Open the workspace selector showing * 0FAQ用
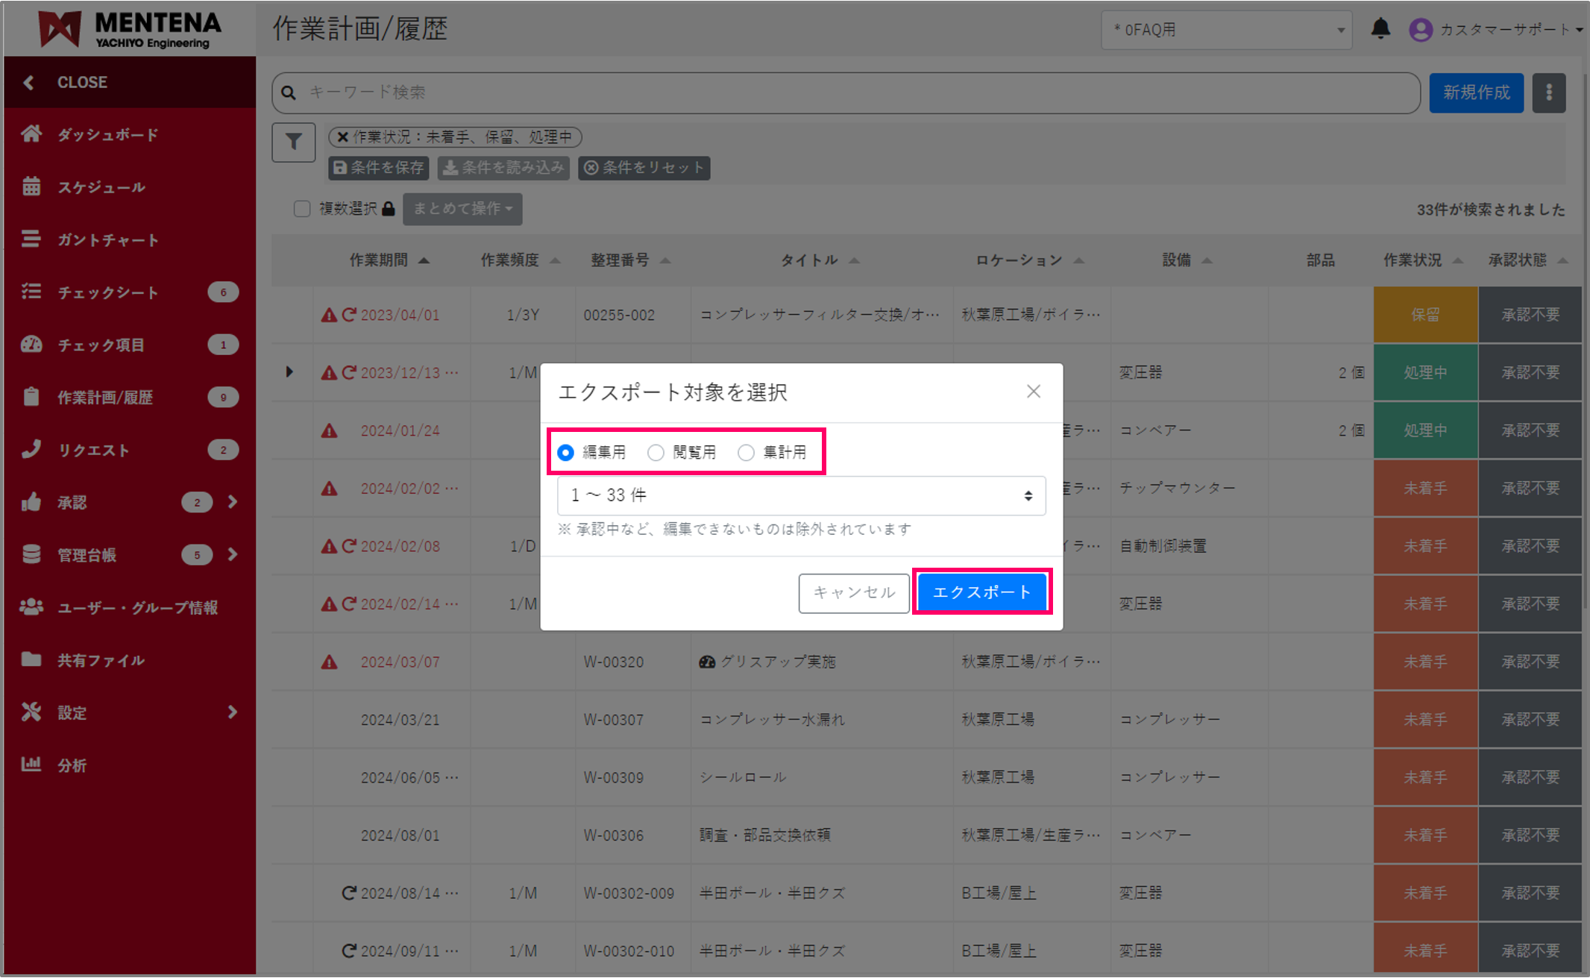Screen dimensions: 1590x978 [x=1226, y=30]
